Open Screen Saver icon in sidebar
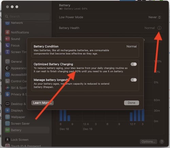Viewport: 170px width, 148px height. coord(7,124)
